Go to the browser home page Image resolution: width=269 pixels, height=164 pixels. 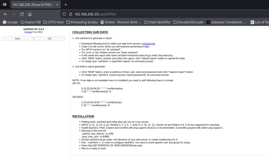tap(30, 14)
